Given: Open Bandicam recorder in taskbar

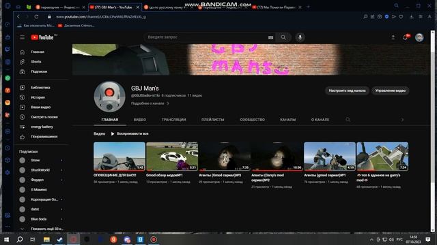Looking at the screenshot, I should [x=154, y=239].
